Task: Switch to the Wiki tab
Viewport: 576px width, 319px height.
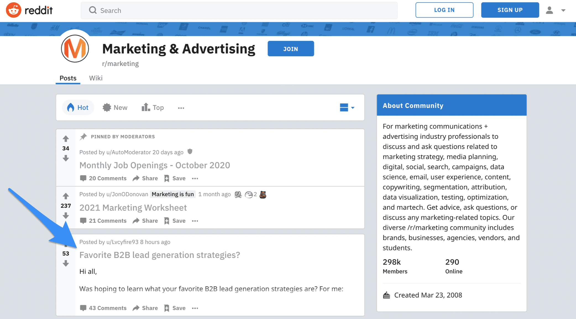Action: (96, 78)
